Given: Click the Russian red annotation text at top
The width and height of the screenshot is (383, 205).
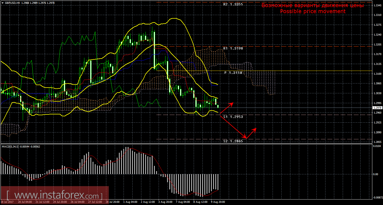Looking at the screenshot, I should pos(313,5).
